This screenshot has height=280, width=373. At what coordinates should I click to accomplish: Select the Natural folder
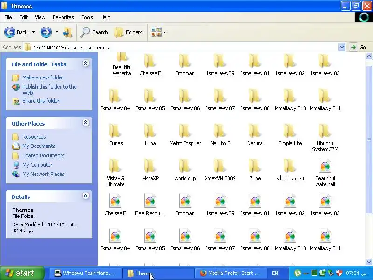[255, 134]
